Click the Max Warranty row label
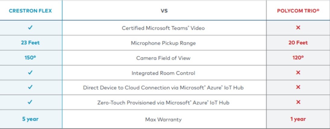The height and width of the screenshot is (129, 330). point(163,120)
